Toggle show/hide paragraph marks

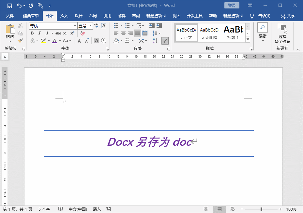click(165, 41)
